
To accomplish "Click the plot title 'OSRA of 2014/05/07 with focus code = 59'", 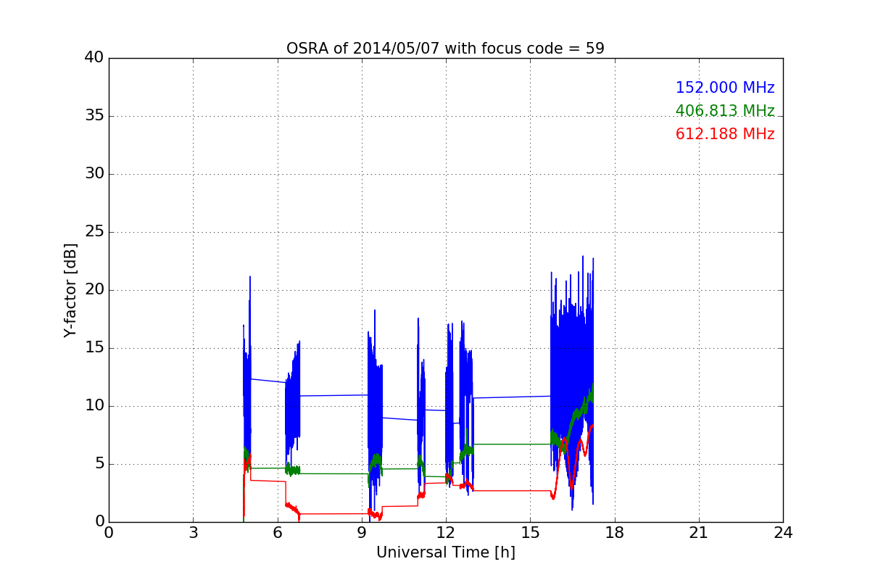I will pyautogui.click(x=445, y=49).
